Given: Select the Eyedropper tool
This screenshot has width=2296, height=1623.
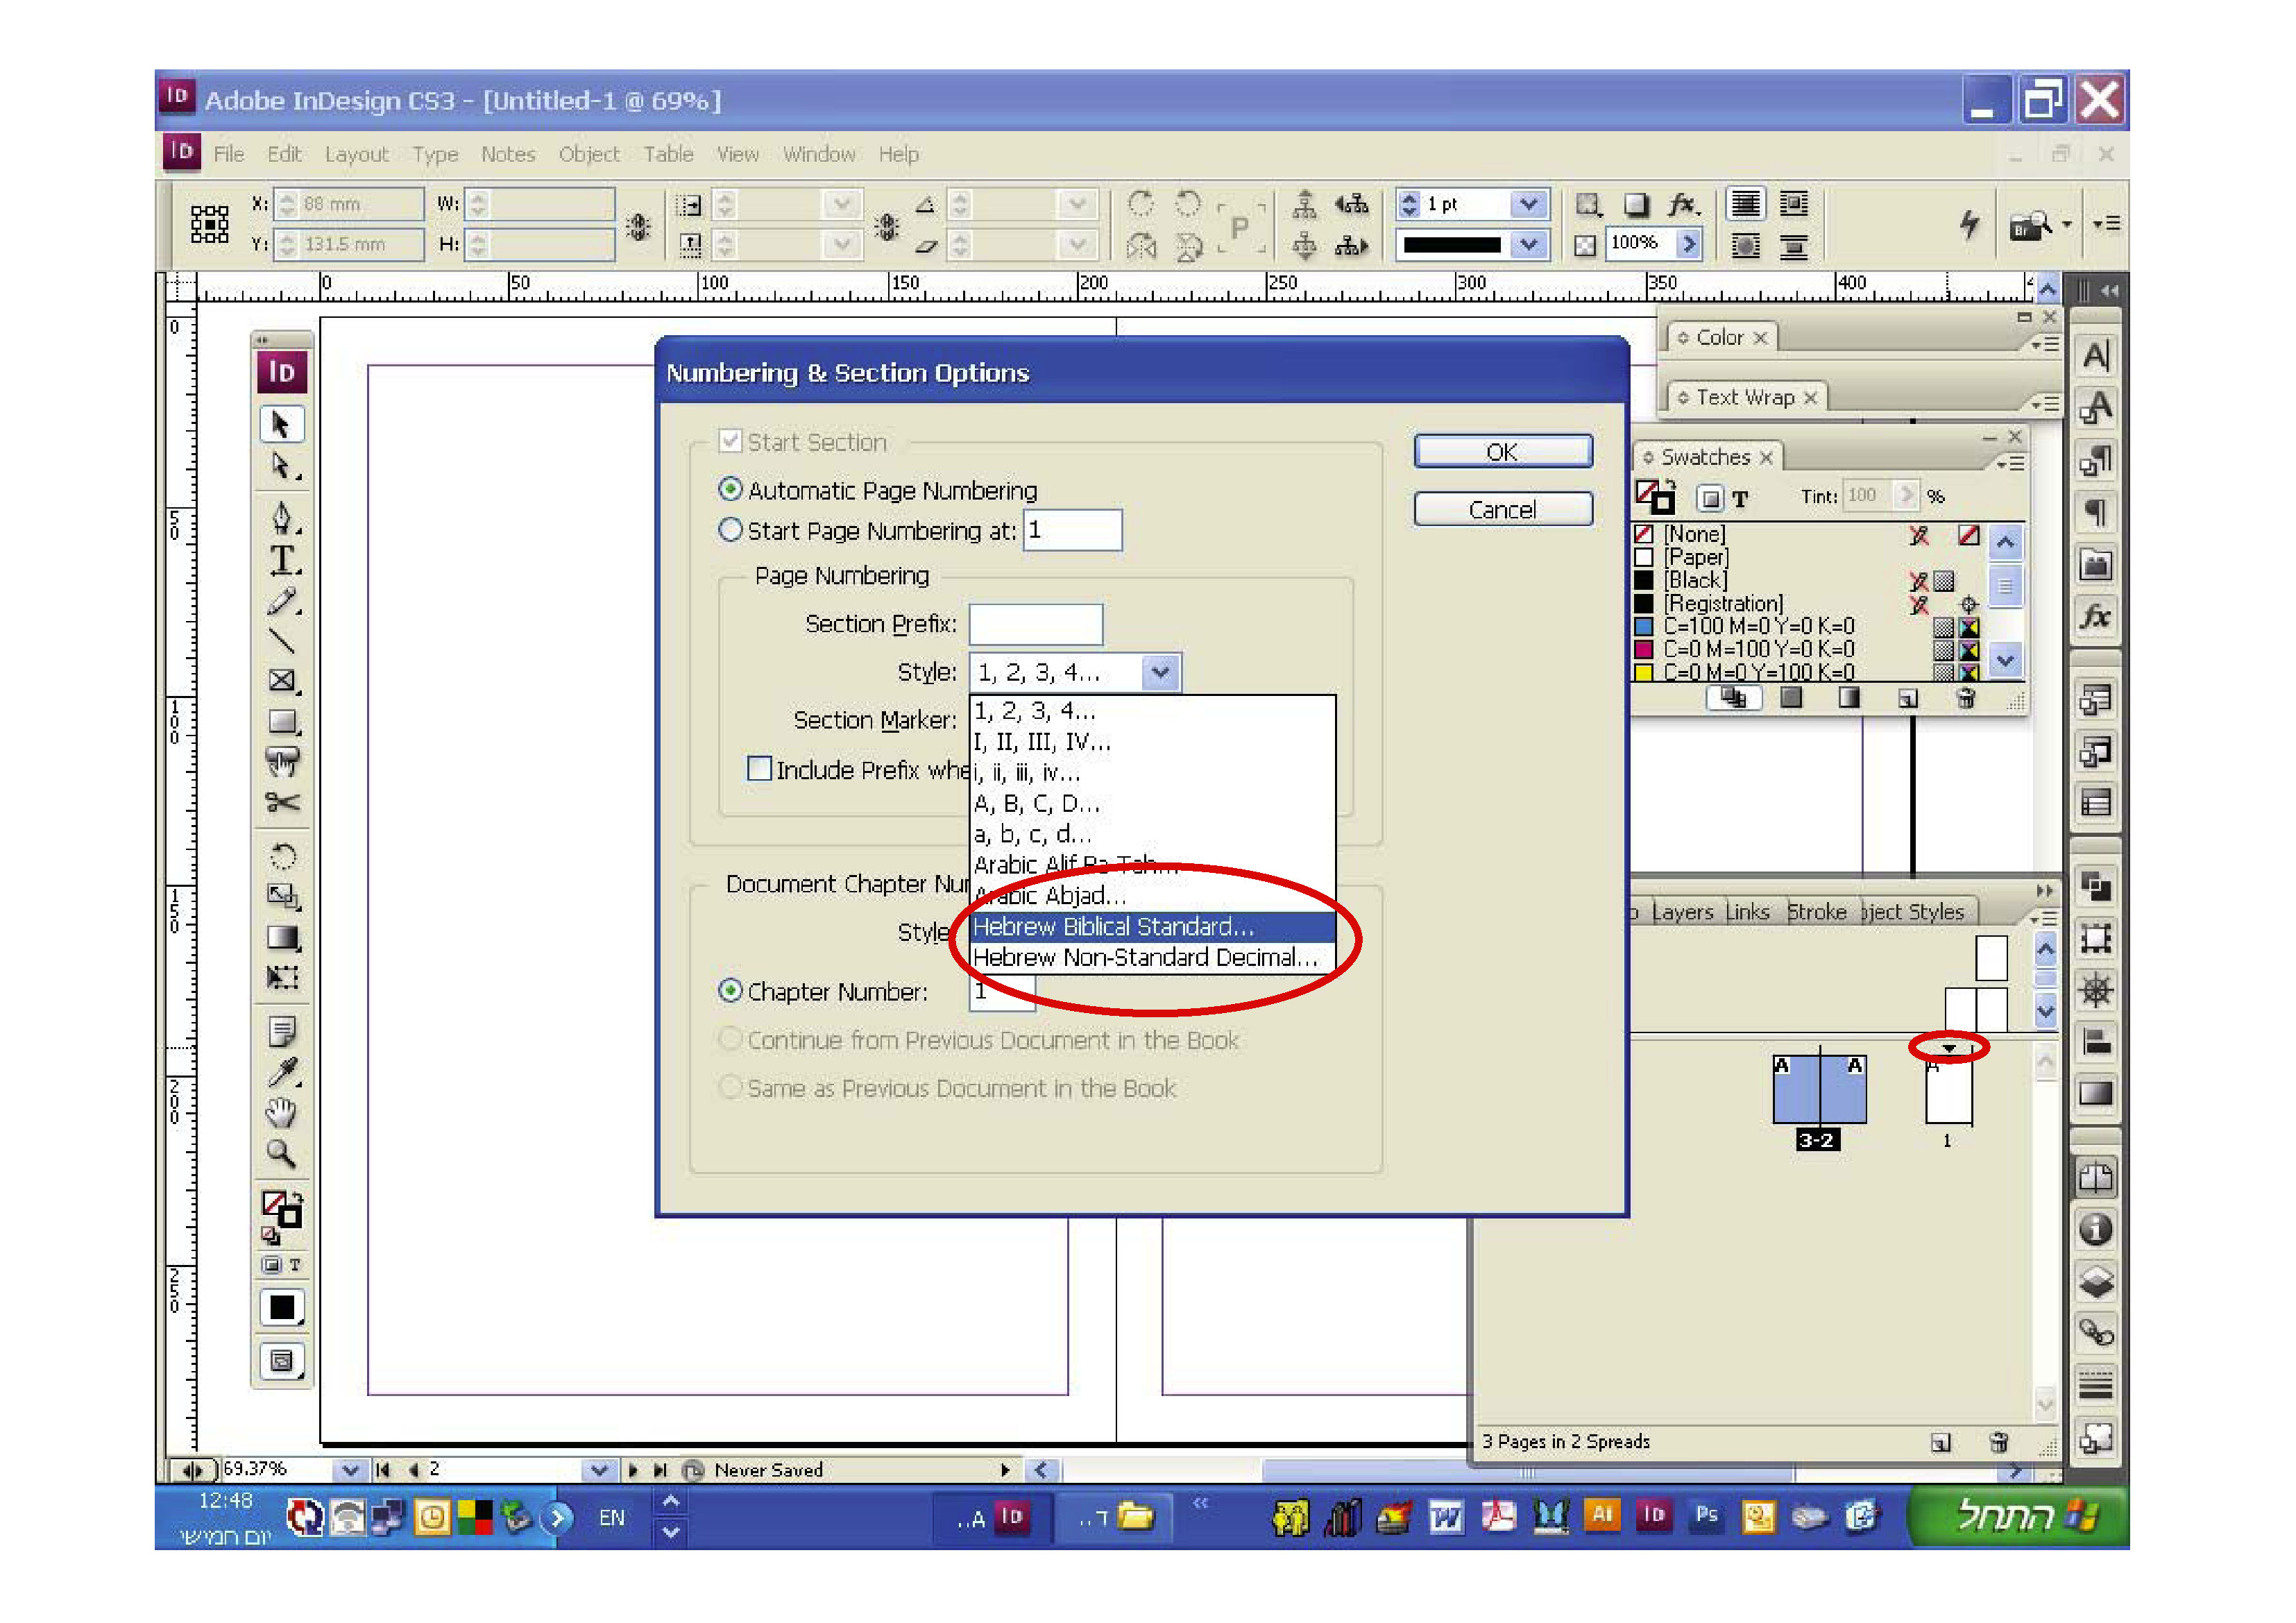Looking at the screenshot, I should point(282,1072).
